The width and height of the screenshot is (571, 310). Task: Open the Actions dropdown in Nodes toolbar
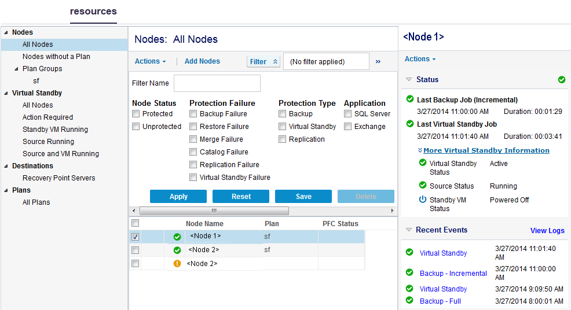[150, 61]
